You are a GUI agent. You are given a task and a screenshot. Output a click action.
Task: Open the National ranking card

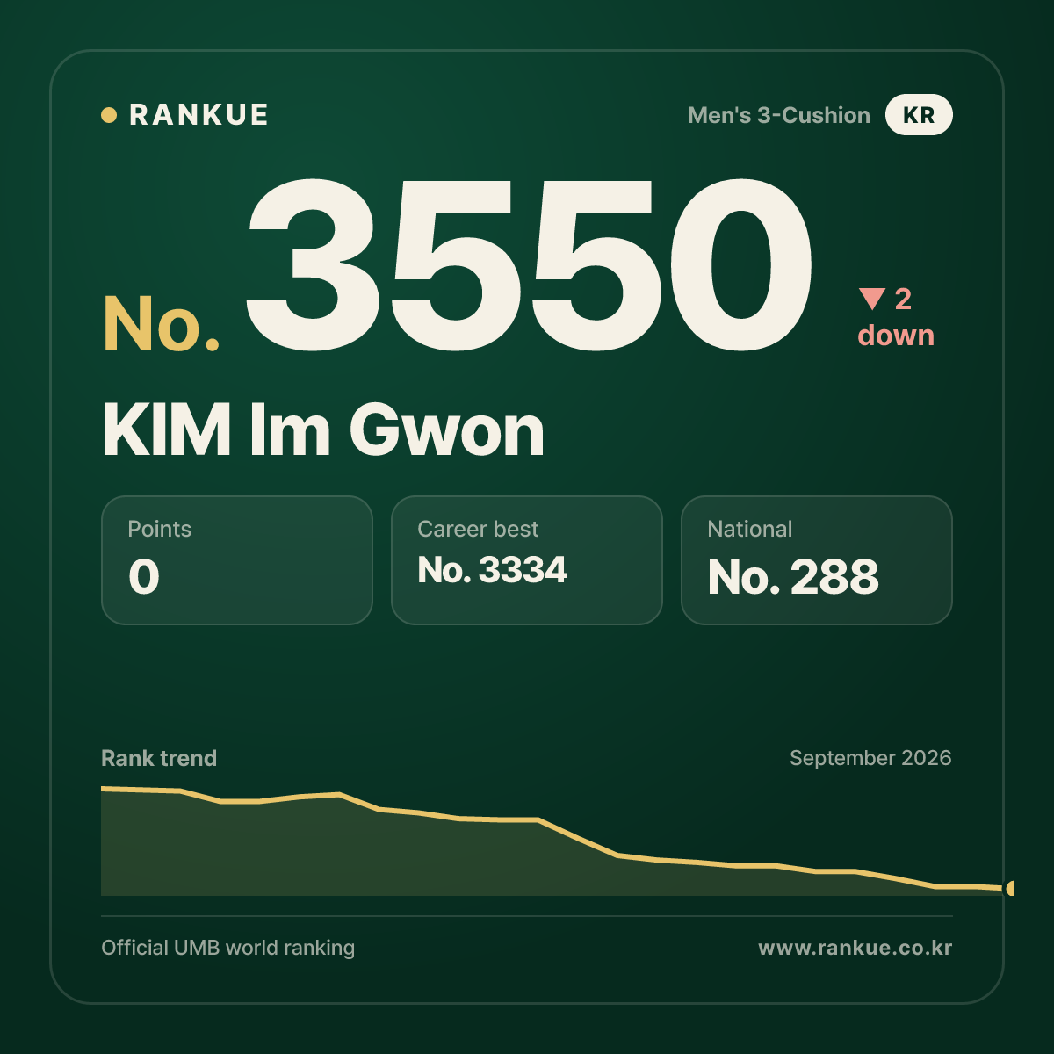pyautogui.click(x=817, y=560)
